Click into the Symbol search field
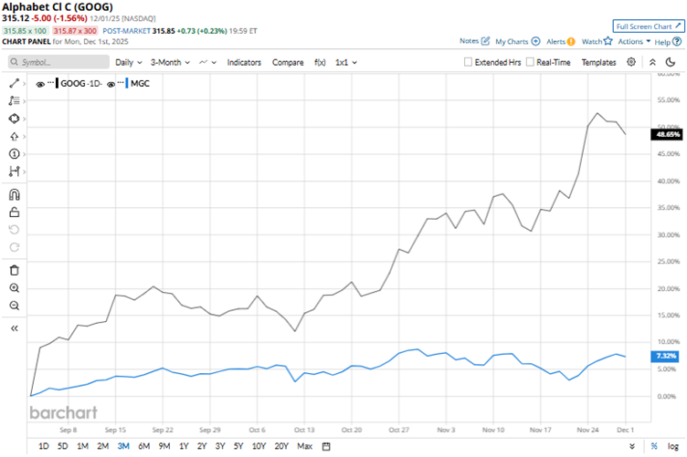The image size is (687, 457). click(x=58, y=62)
